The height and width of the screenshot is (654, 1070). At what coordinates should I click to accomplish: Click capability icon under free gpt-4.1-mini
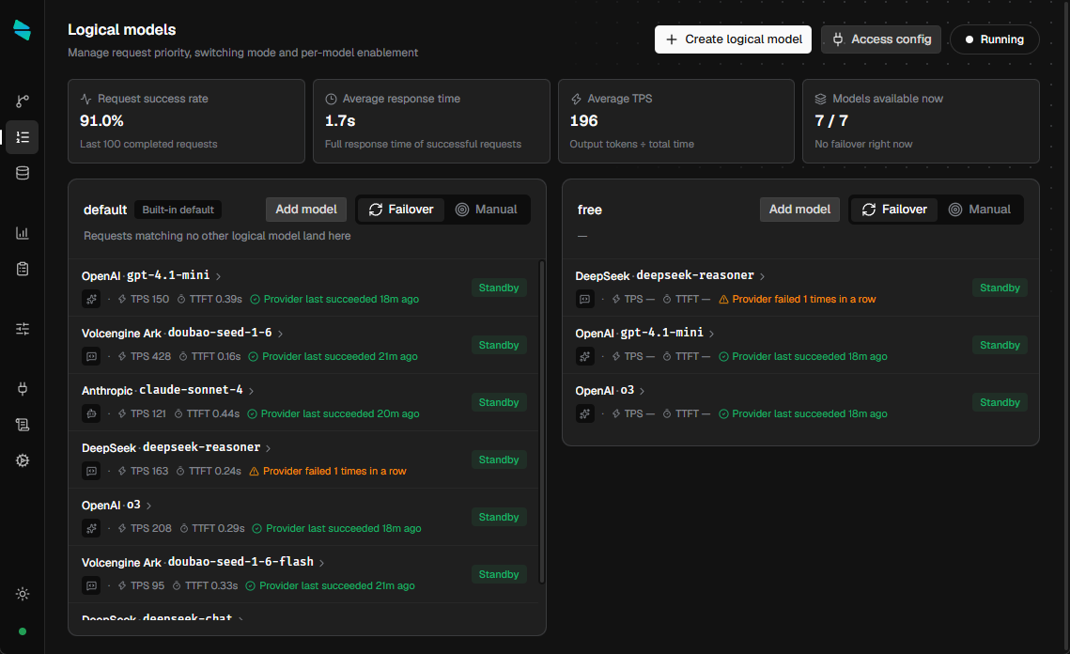585,356
